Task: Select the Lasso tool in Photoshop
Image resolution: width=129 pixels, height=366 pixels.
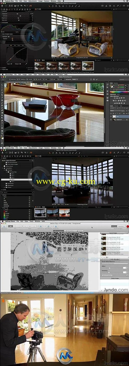Action: [2, 90]
